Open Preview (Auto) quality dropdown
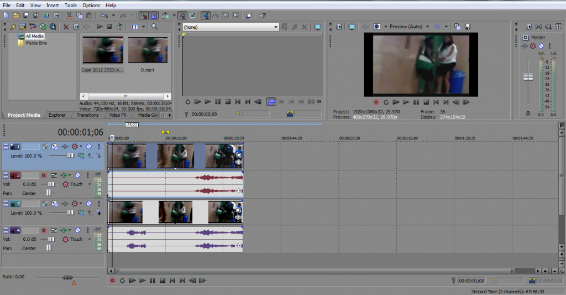 click(x=427, y=27)
